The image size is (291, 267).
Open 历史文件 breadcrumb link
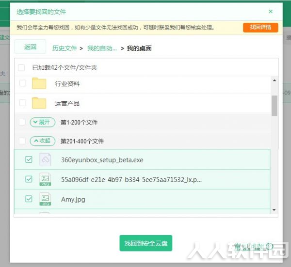coord(65,48)
